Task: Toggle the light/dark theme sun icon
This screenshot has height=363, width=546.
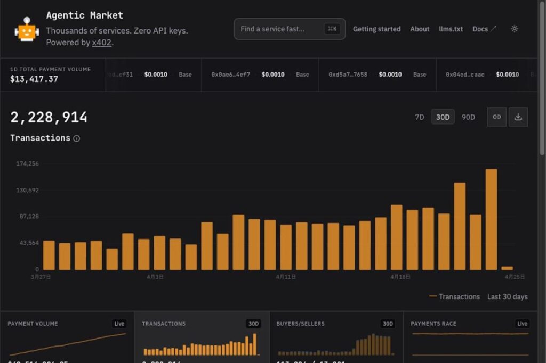Action: [x=514, y=29]
